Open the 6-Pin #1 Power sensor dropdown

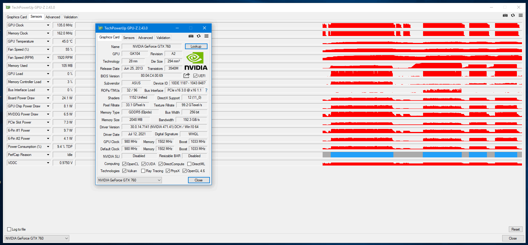point(48,130)
